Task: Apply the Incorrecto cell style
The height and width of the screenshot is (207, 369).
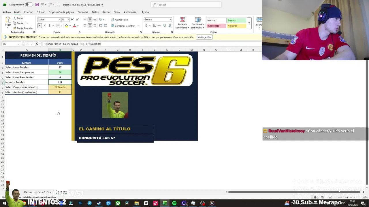Action: [216, 26]
